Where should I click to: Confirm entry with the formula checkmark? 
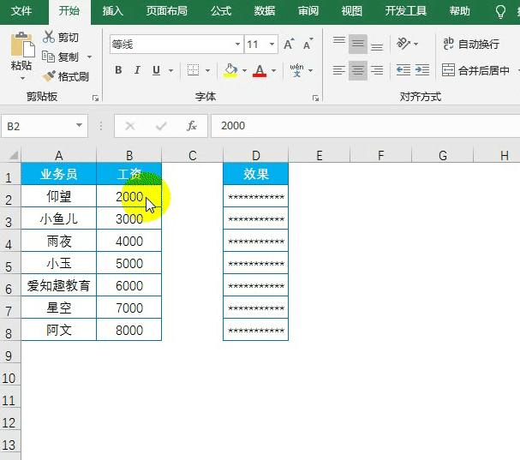(161, 126)
